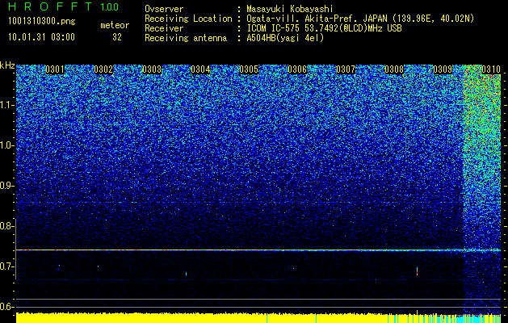
Task: Click the 0303 time marker
Action: (152, 69)
